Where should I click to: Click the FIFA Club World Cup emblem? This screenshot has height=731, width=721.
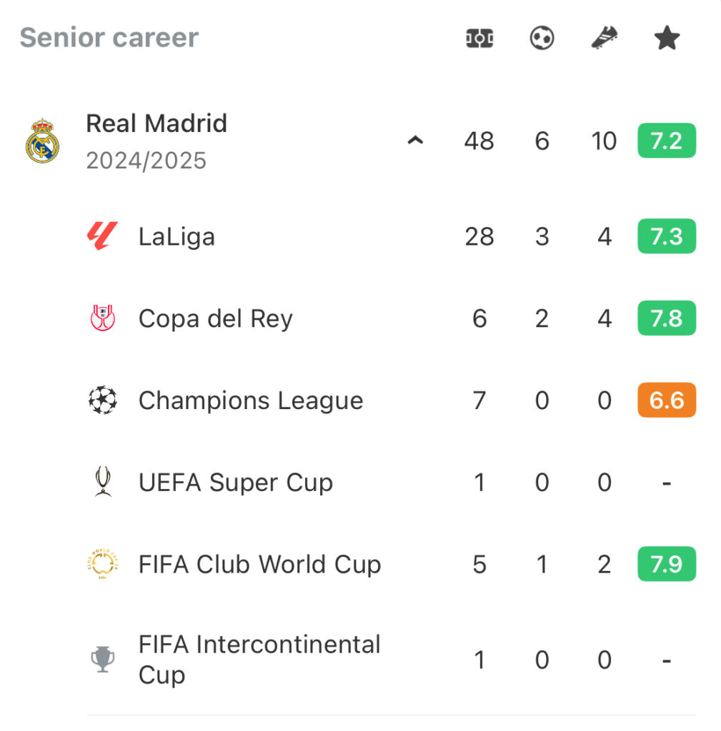pyautogui.click(x=103, y=564)
